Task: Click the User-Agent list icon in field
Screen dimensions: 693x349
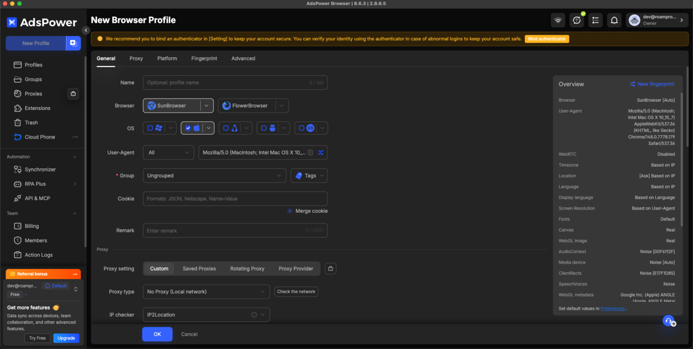Action: [310, 153]
